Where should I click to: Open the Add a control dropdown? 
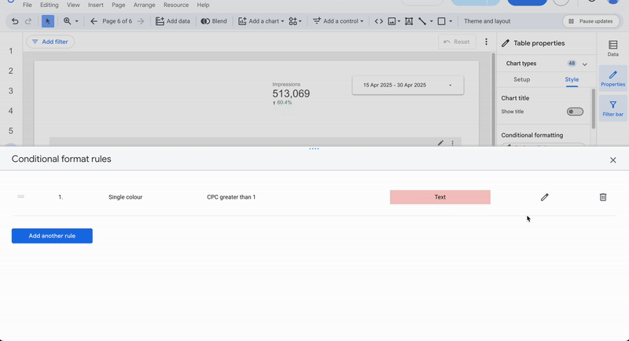(x=338, y=21)
